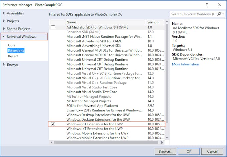Open the search options dropdown arrow

tap(223, 14)
